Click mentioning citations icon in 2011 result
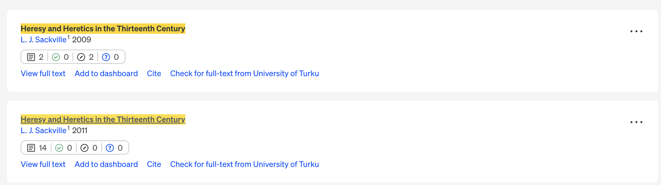 (x=84, y=148)
